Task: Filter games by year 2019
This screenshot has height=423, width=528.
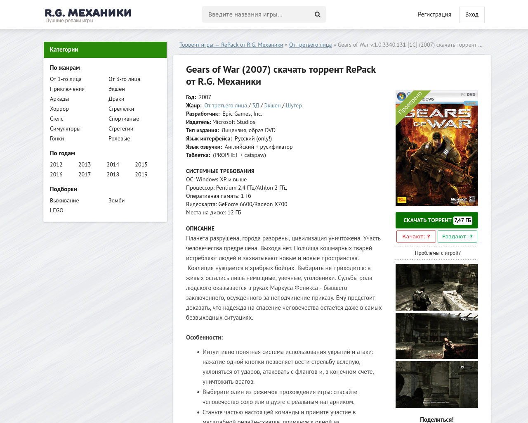Action: [x=141, y=174]
